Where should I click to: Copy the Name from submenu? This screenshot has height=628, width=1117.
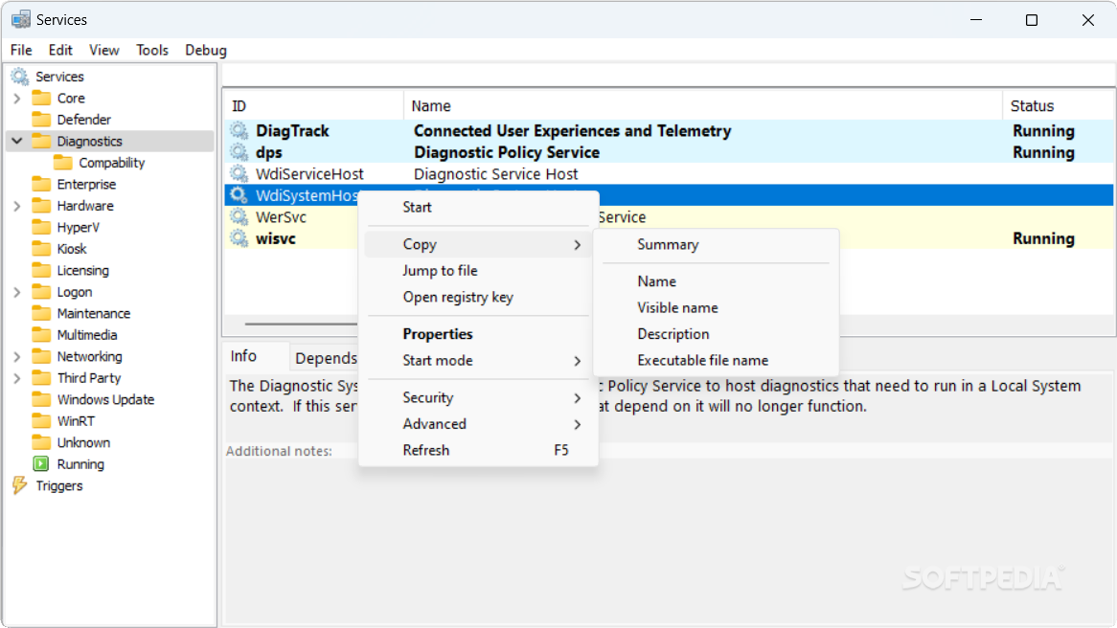pyautogui.click(x=716, y=281)
